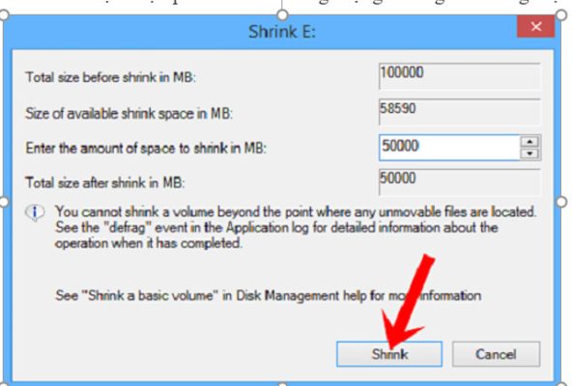Click the Shrink a basic volume help text
The height and width of the screenshot is (386, 572).
tap(269, 295)
